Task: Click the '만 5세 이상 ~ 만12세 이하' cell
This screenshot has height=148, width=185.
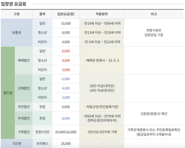Action: [x=102, y=42]
